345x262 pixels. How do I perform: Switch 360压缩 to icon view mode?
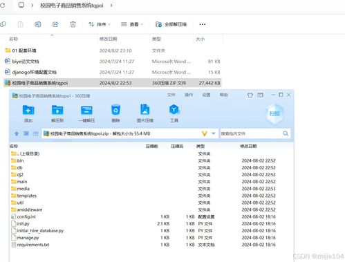tap(26, 133)
